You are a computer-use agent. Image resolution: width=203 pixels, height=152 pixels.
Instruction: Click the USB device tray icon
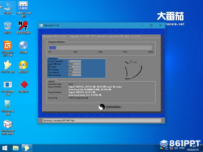(x=167, y=148)
